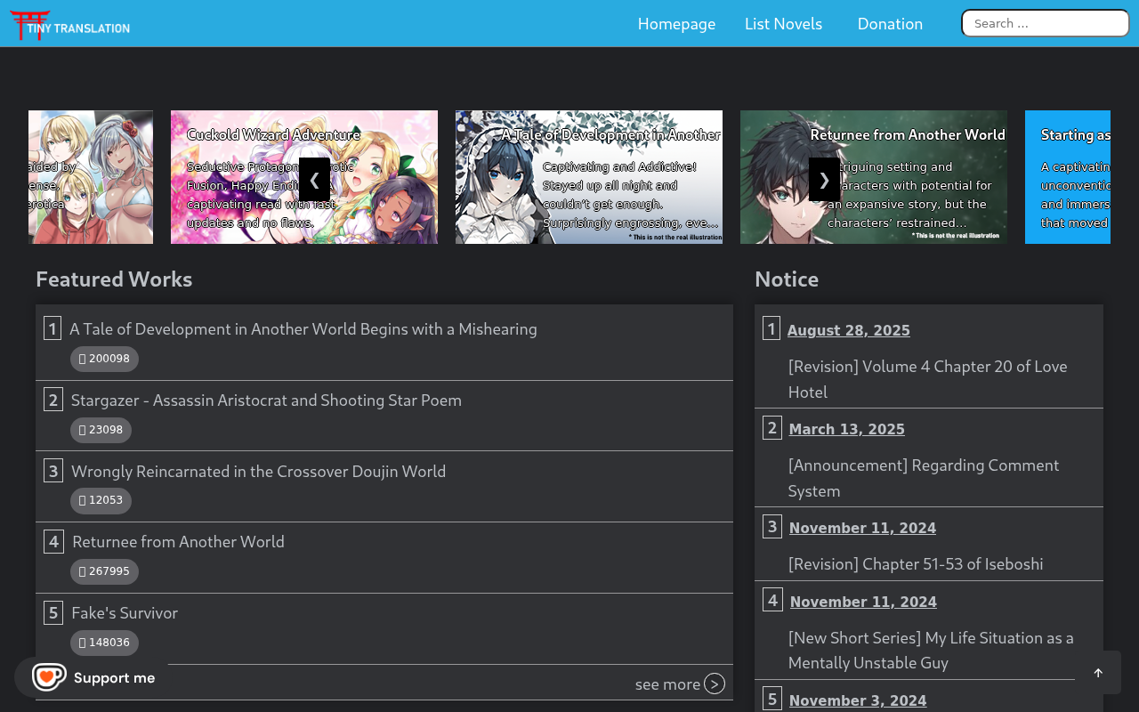
Task: Open the partially visible leftmost carousel card
Action: coord(91,177)
